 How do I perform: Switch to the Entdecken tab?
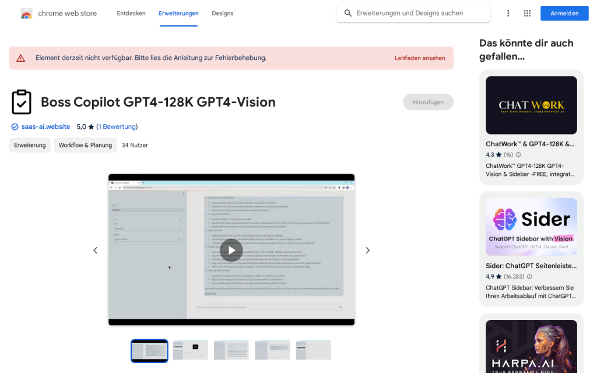pyautogui.click(x=131, y=13)
